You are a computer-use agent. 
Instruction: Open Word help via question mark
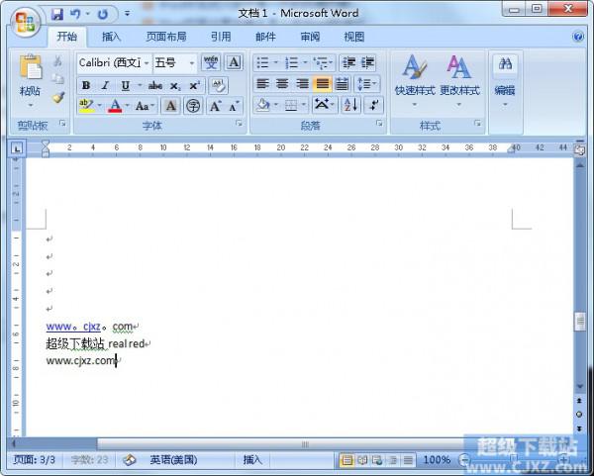point(578,37)
